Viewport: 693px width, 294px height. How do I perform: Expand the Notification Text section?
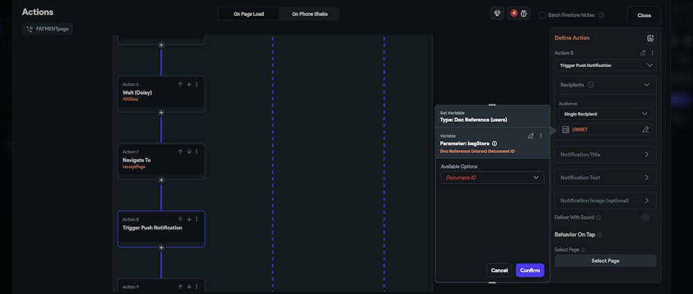(605, 178)
